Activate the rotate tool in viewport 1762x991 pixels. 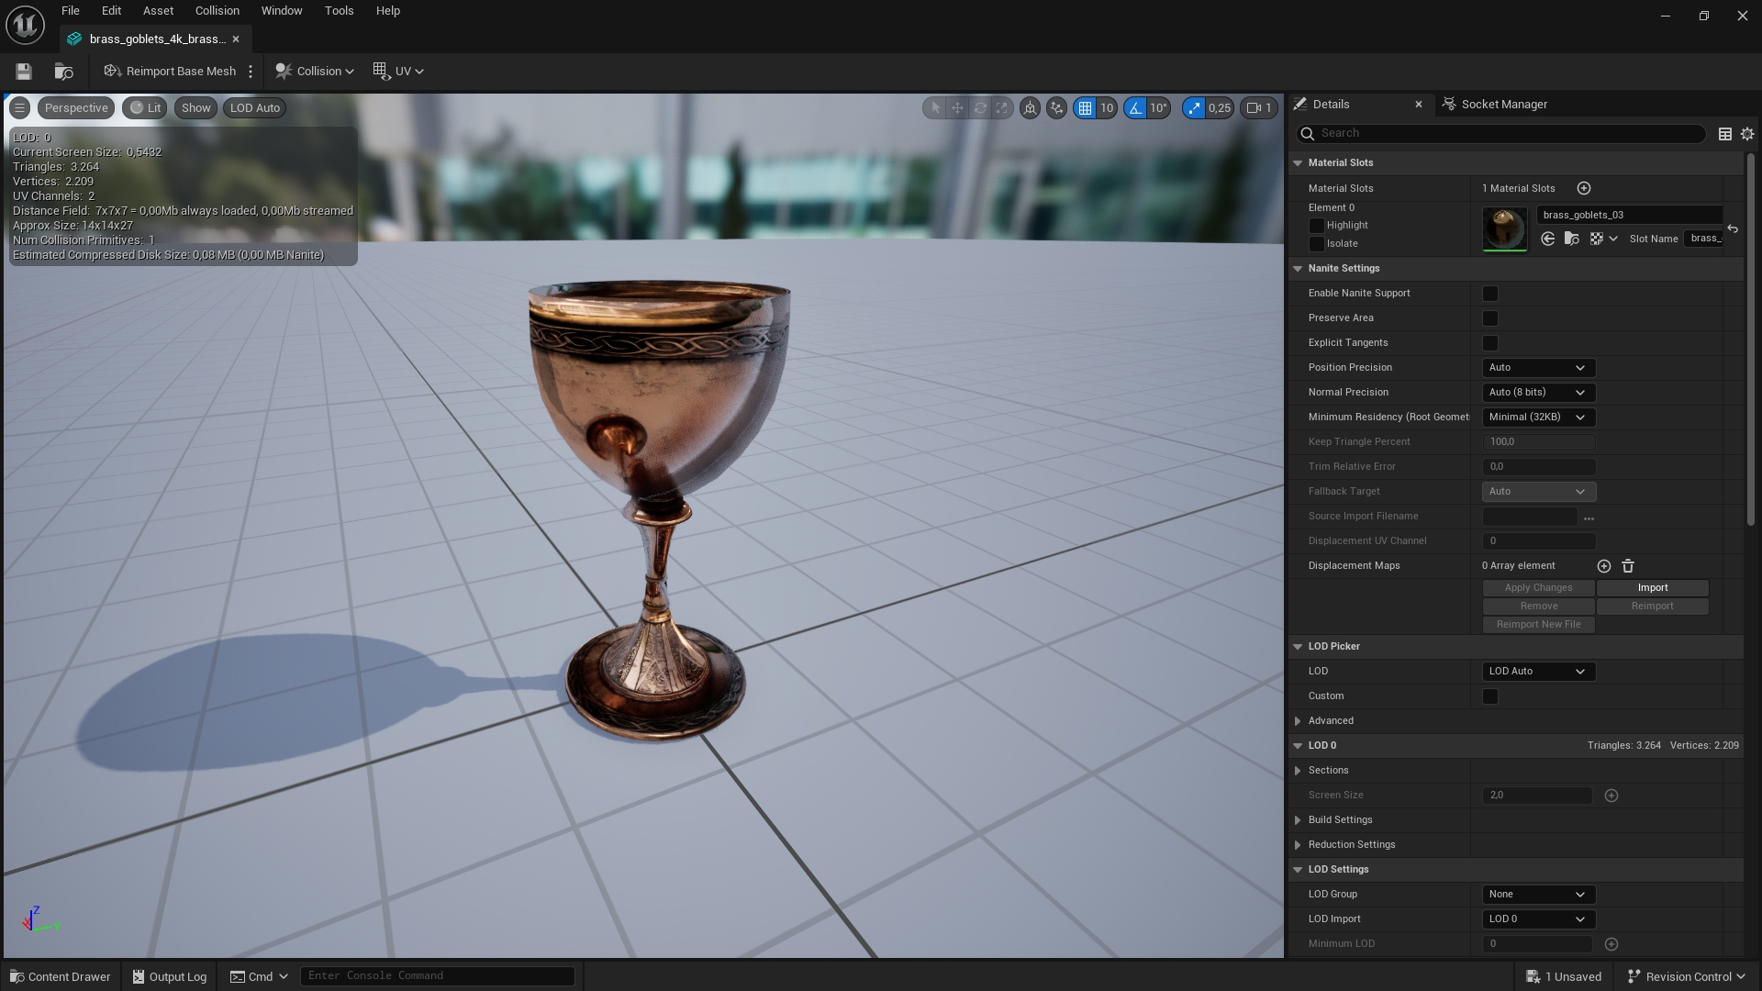tap(980, 107)
